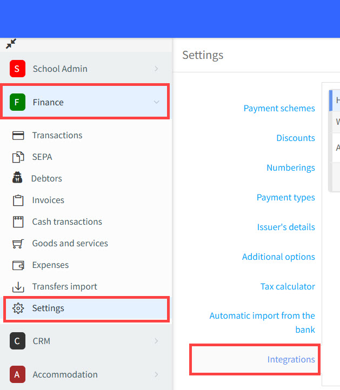Screen dimensions: 340x390
Task: Click the Settings gear icon
Action: coord(18,308)
